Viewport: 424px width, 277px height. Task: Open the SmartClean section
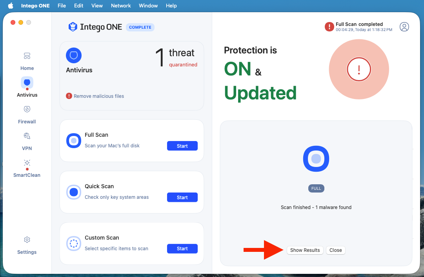coord(27,169)
